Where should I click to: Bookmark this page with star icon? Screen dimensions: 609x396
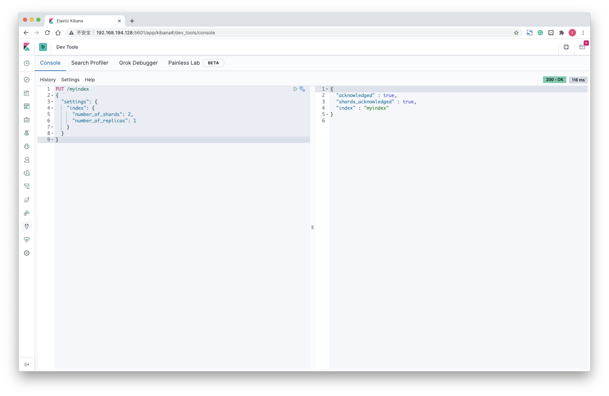click(516, 33)
